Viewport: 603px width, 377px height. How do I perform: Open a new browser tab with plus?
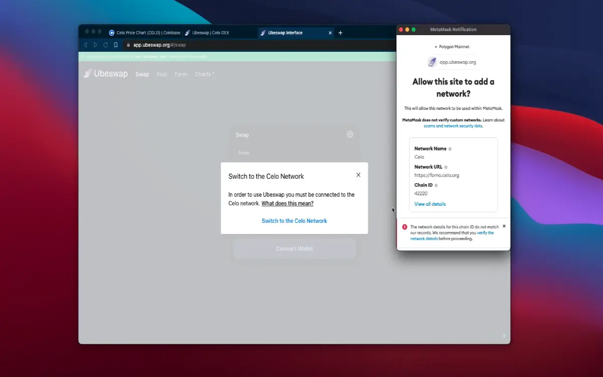340,33
